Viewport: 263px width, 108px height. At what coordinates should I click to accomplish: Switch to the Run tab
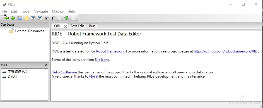92,26
